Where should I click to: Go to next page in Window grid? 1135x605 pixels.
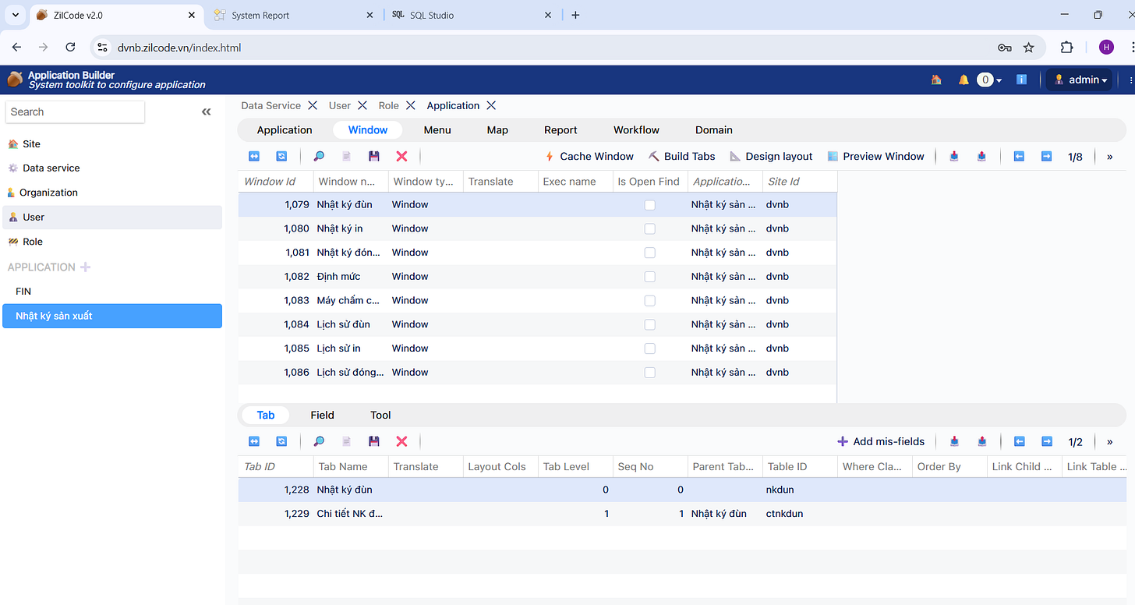[x=1046, y=156]
